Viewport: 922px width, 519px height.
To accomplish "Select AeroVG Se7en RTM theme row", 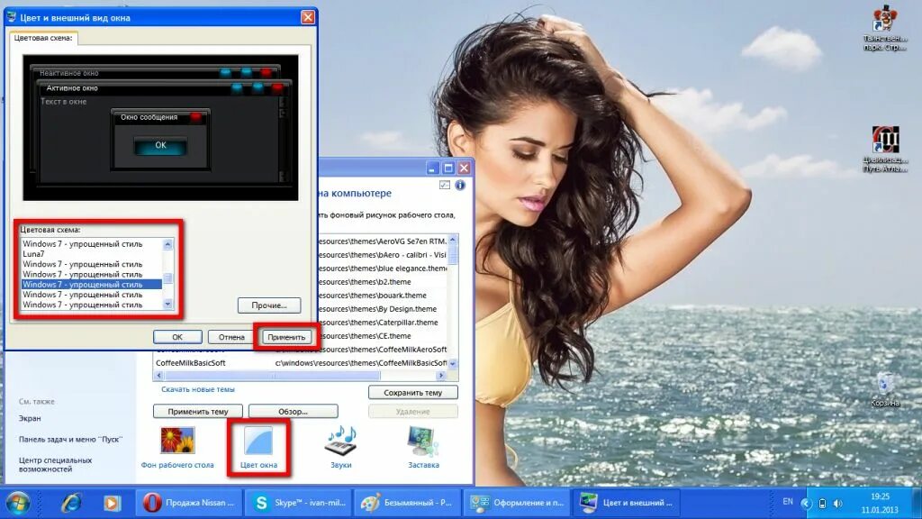I will pyautogui.click(x=382, y=241).
